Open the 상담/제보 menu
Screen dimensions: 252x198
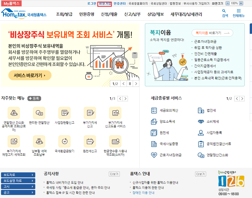(x=155, y=14)
